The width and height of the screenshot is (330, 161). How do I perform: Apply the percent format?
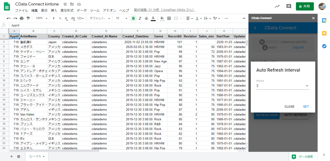[60, 18]
